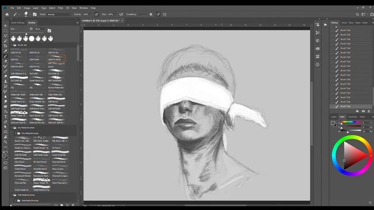374x210 pixels.
Task: Collapse the Brush Set folder
Action: 12,45
